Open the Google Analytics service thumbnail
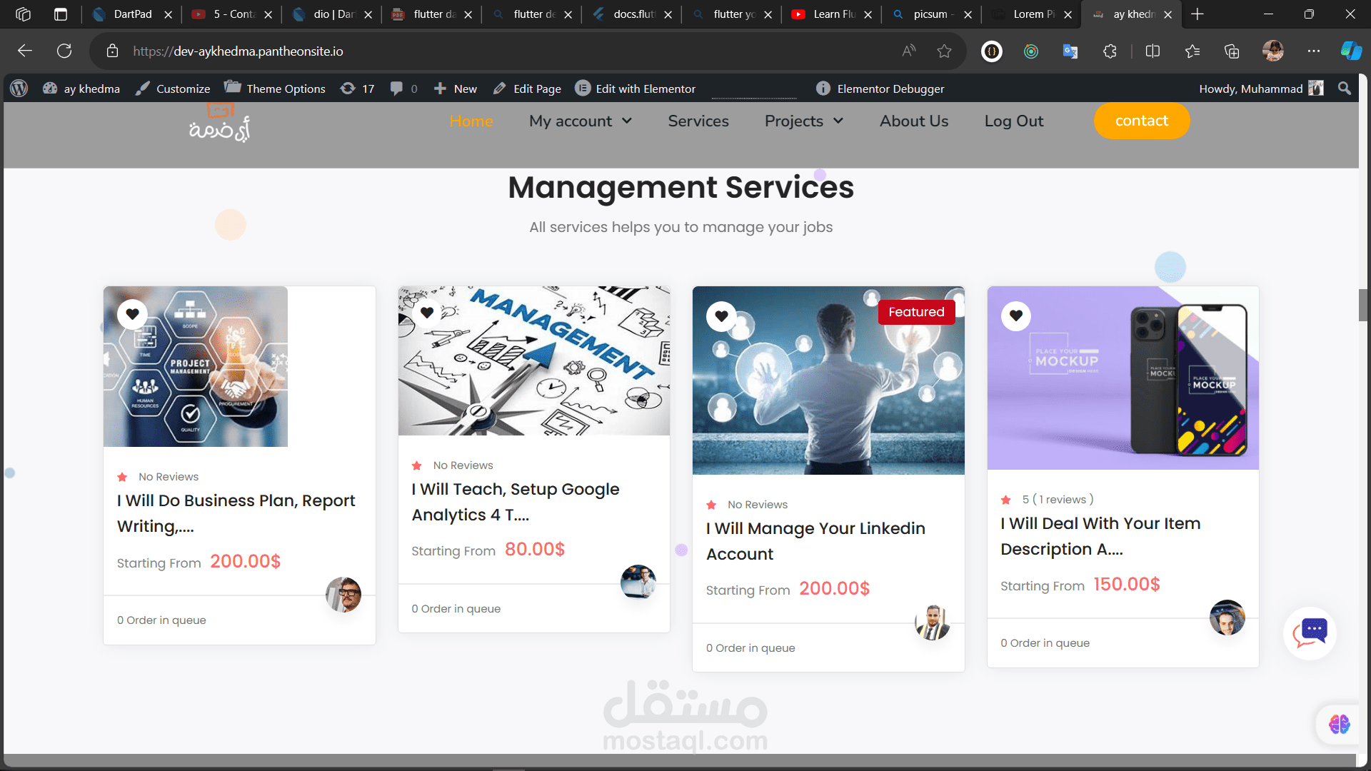This screenshot has height=771, width=1371. [x=533, y=361]
